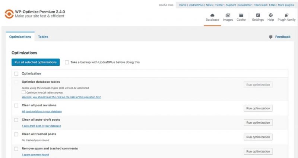
Task: Switch to the Tables tab
Action: [x=43, y=37]
